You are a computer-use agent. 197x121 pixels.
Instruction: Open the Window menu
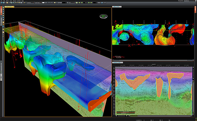point(19,1)
